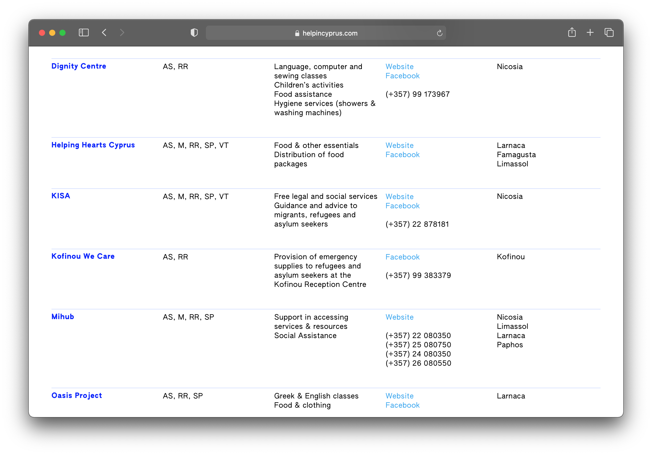Visit KISA Website link
The height and width of the screenshot is (455, 652).
point(399,197)
